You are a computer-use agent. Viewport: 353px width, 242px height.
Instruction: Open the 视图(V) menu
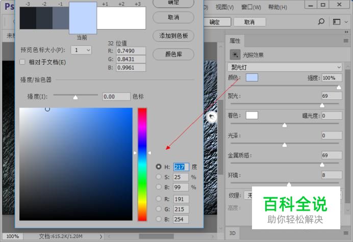click(224, 8)
